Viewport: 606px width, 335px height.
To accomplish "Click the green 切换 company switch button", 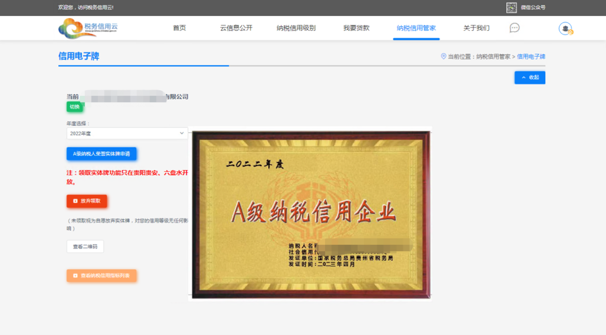I will pos(74,107).
